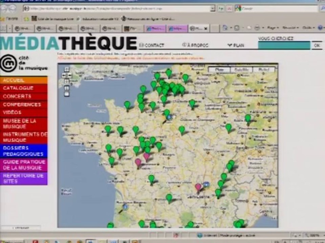
Task: Click the blue marker near Lyon
Action: [206, 184]
